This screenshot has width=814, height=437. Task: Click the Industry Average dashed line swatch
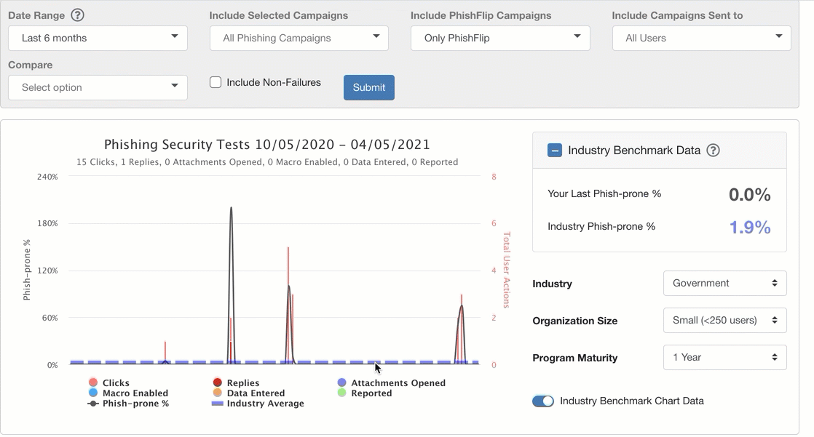point(217,403)
